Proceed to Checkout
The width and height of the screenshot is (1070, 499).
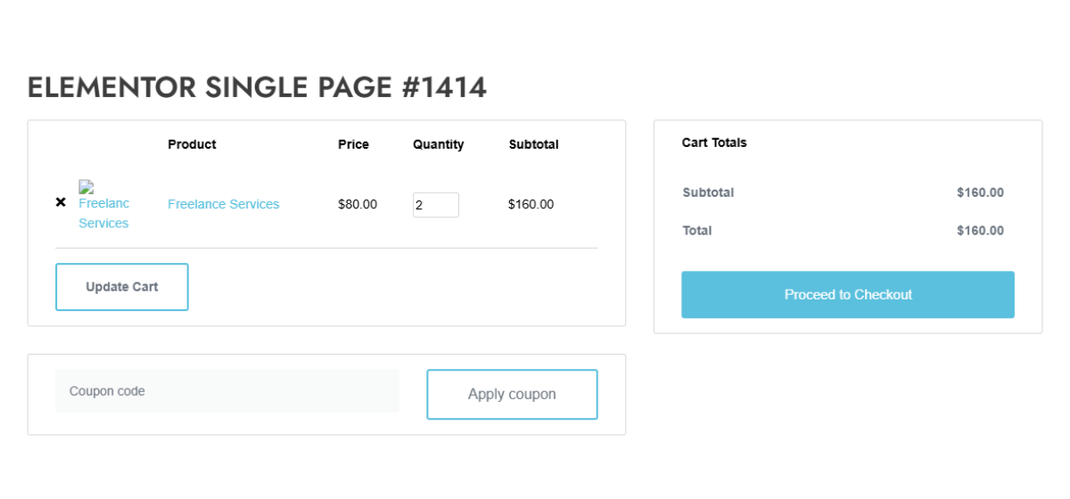click(847, 295)
